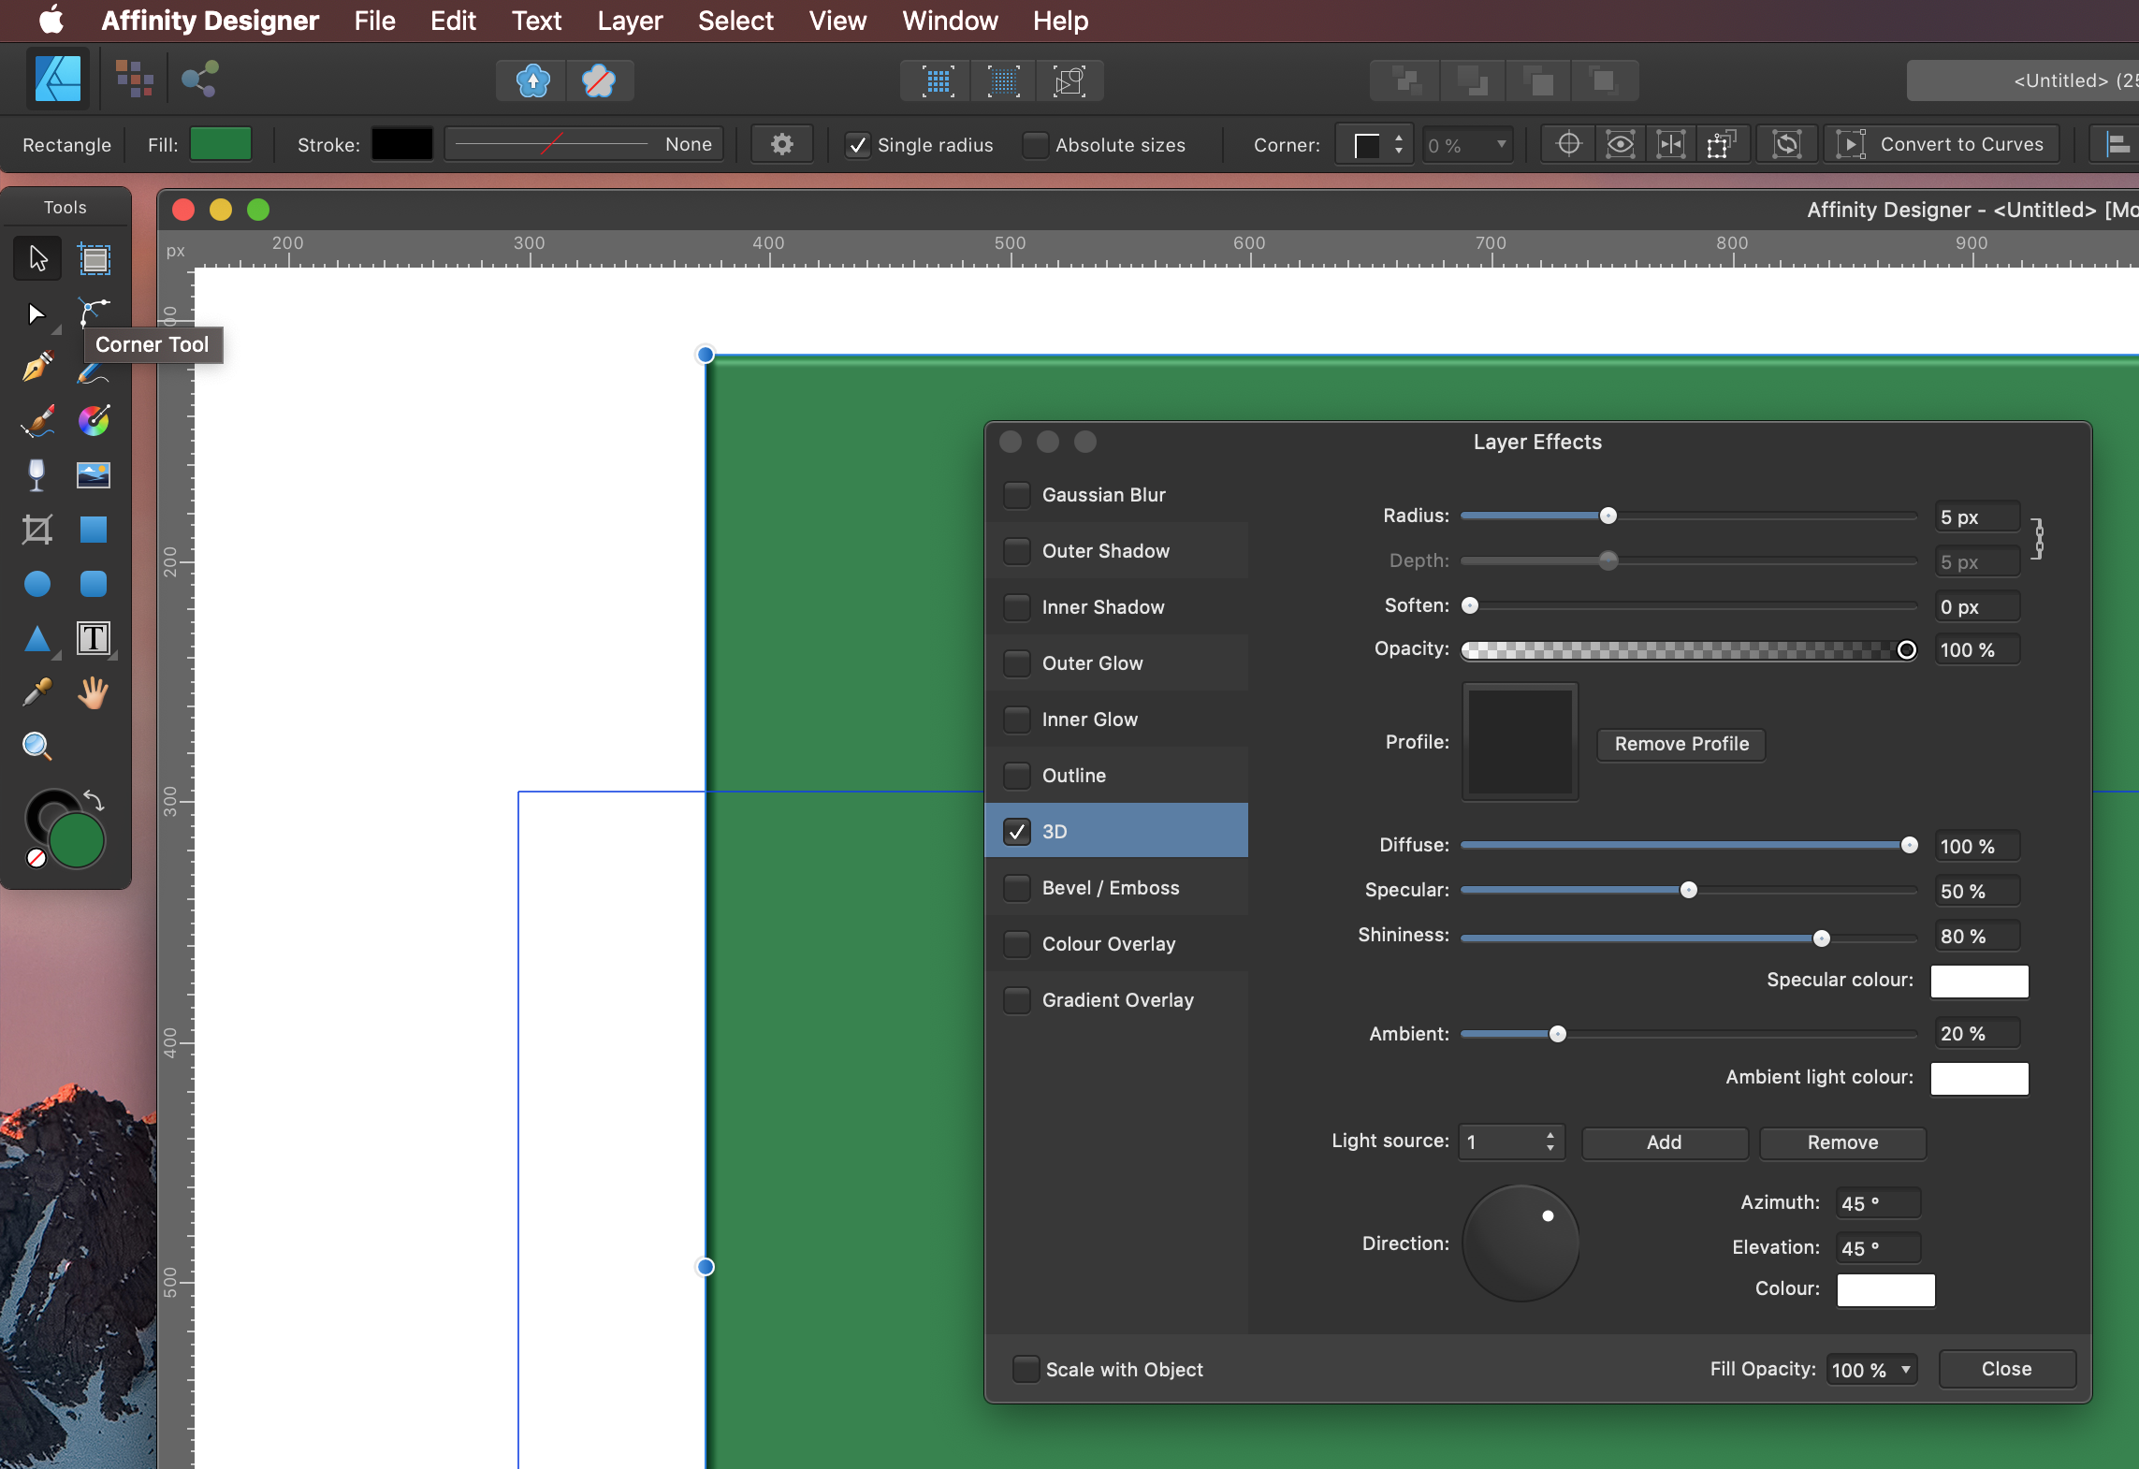Open the Edit menu

[453, 21]
